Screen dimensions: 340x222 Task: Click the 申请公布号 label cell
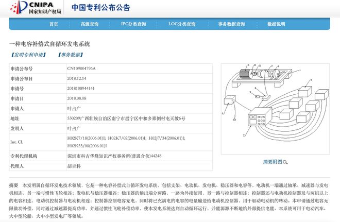point(38,69)
